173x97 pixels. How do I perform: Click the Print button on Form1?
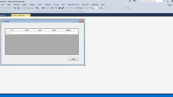tap(74, 59)
